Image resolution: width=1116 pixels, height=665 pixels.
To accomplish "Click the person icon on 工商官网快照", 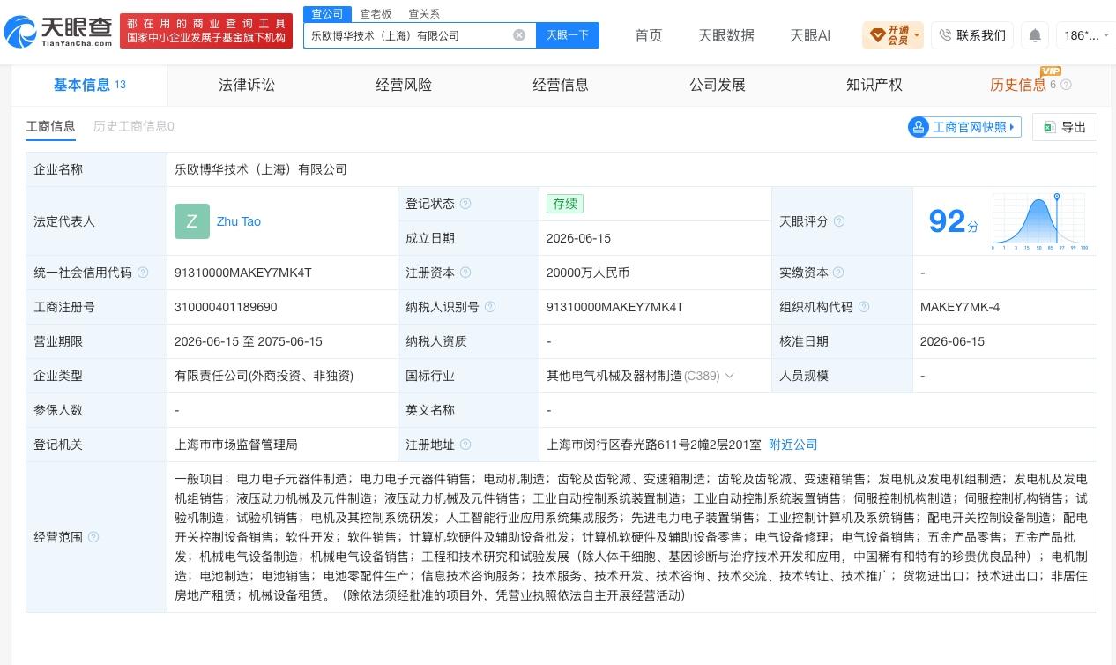I will 919,127.
